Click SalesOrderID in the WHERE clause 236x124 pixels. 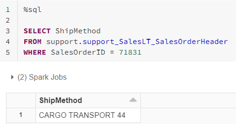click(x=78, y=52)
